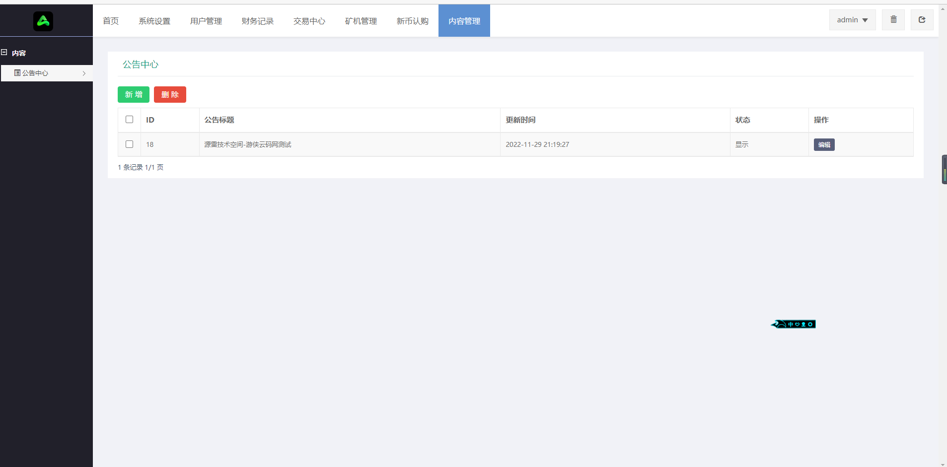Open the admin account dropdown
The width and height of the screenshot is (947, 467).
coord(851,19)
